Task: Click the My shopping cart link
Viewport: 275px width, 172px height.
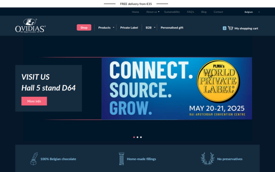Action: [x=246, y=28]
